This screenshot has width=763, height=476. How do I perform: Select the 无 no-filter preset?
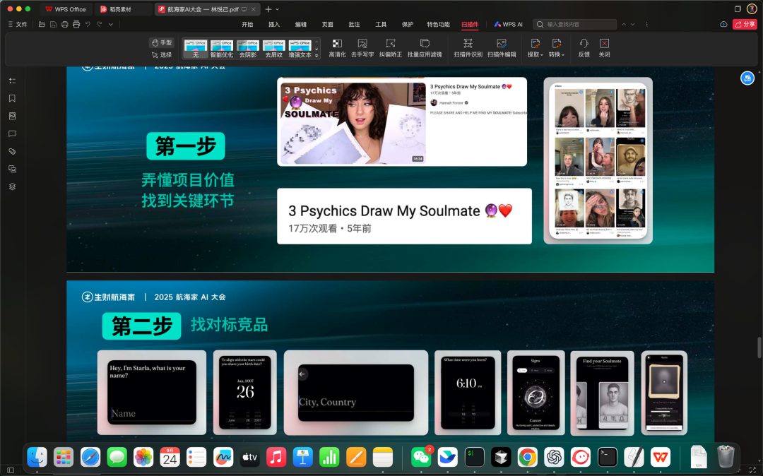pos(196,49)
